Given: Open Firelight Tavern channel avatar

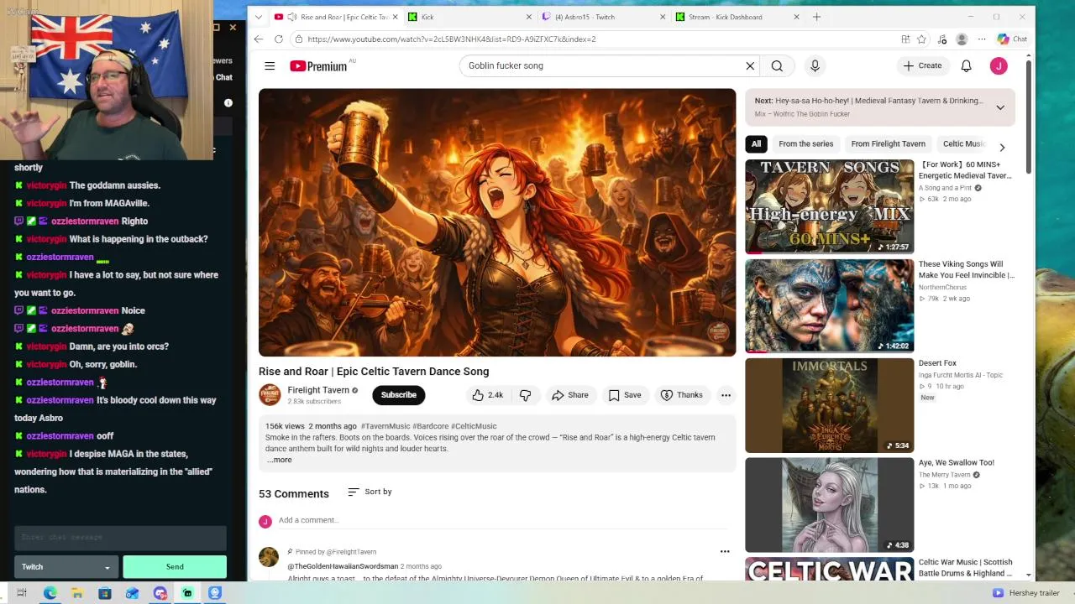Looking at the screenshot, I should [x=270, y=394].
